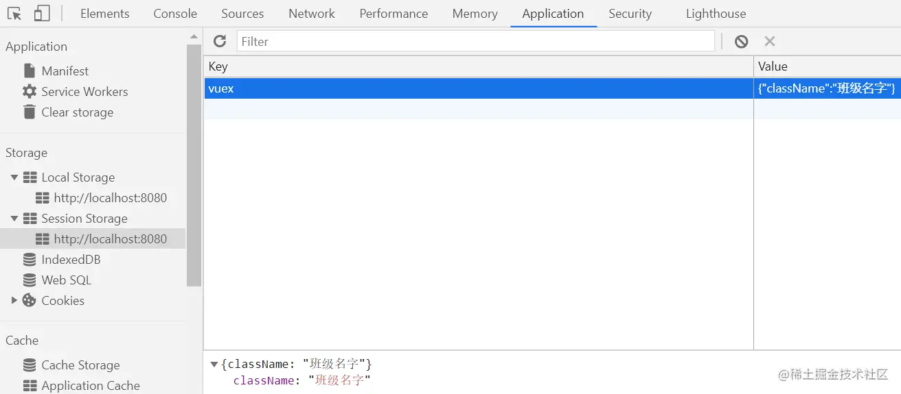901x394 pixels.
Task: Collapse the Session Storage tree node
Action: (14, 219)
